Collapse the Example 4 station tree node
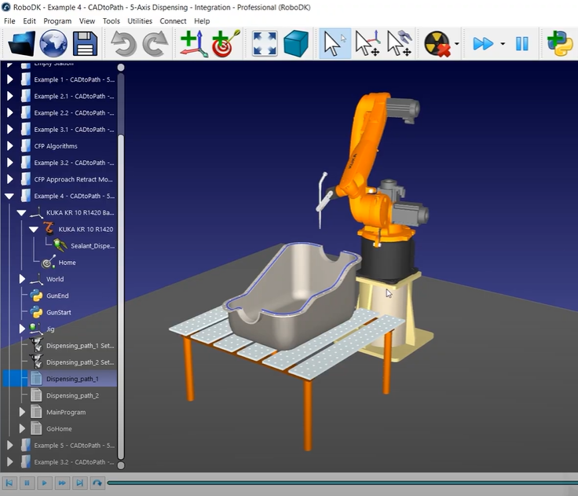Image resolution: width=578 pixels, height=496 pixels. click(9, 196)
